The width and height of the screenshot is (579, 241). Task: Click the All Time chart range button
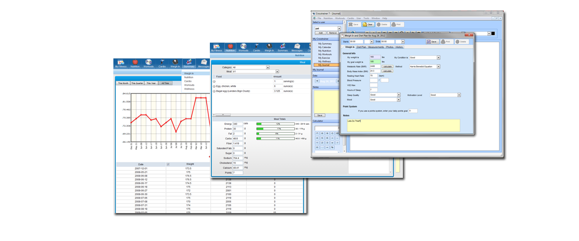(165, 83)
